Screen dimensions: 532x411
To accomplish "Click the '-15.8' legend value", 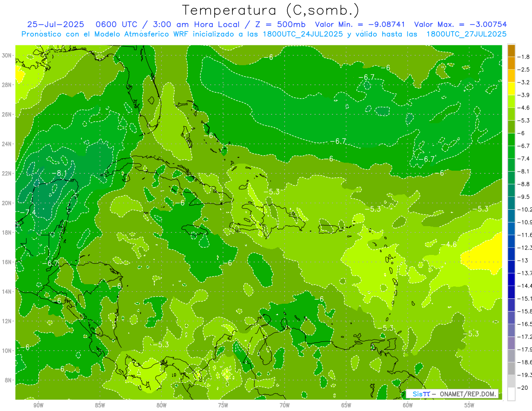I will [x=526, y=311].
